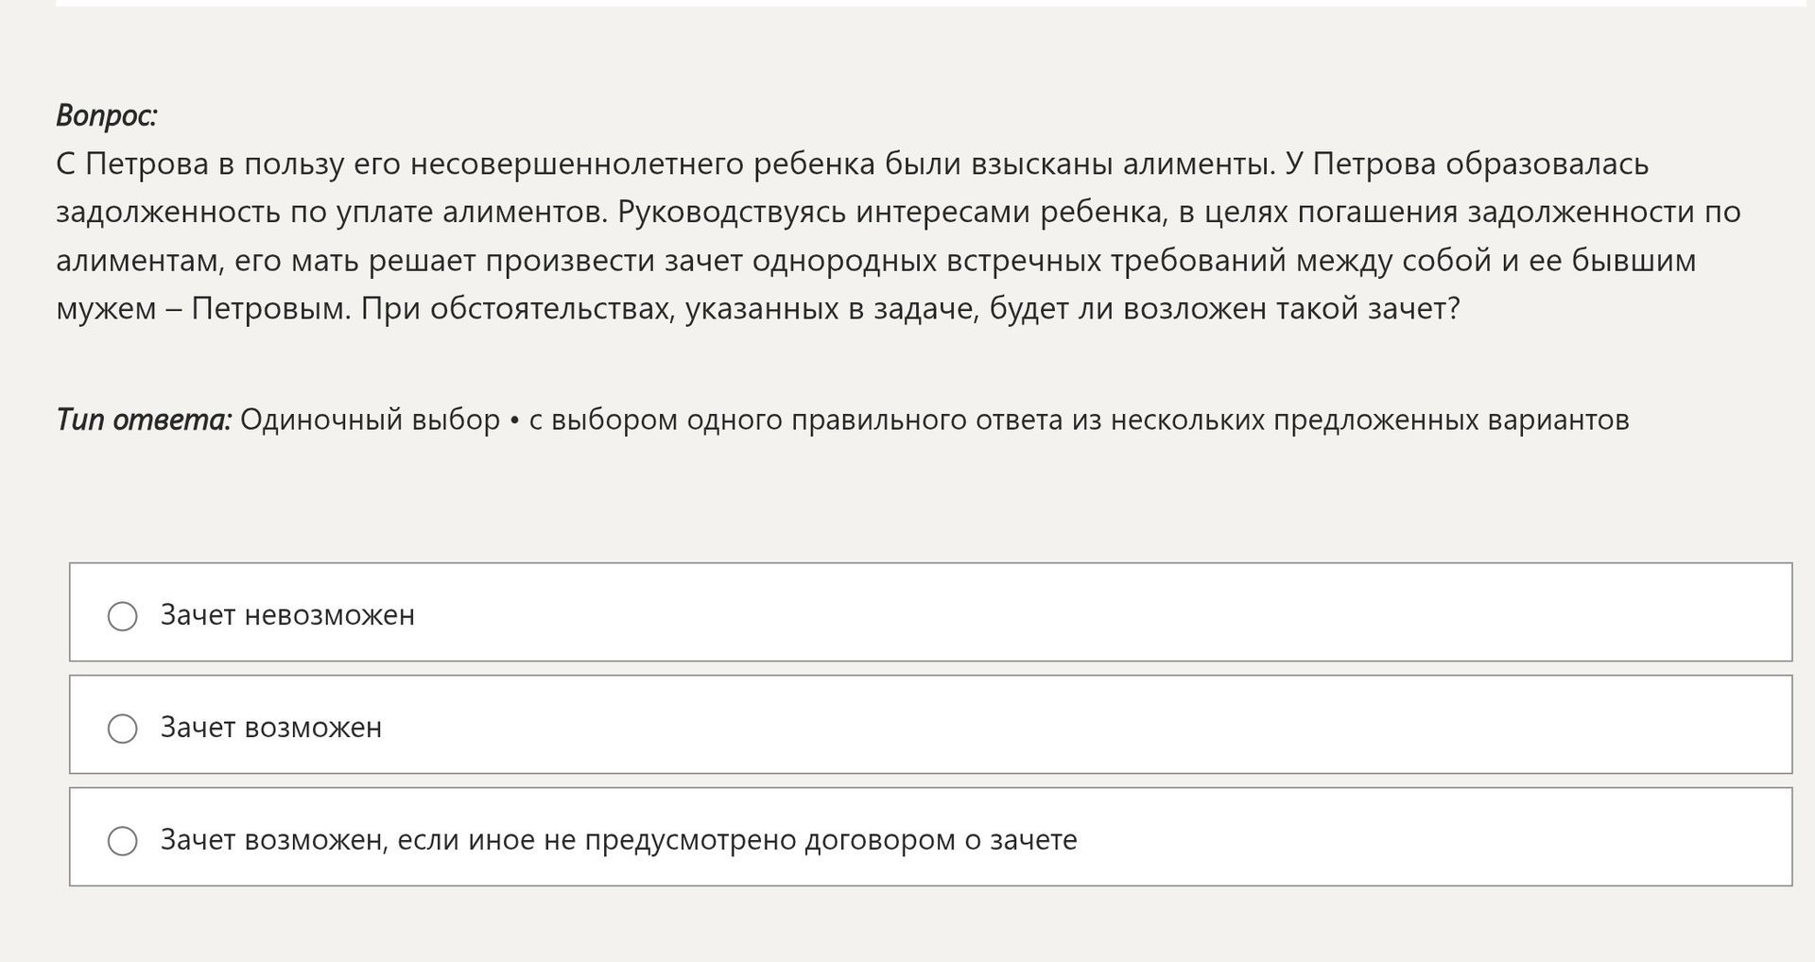Screen dimensions: 1815x962
Task: Click the phrase 'будет ли возложен такой зачет?'
Action: (x=1225, y=309)
